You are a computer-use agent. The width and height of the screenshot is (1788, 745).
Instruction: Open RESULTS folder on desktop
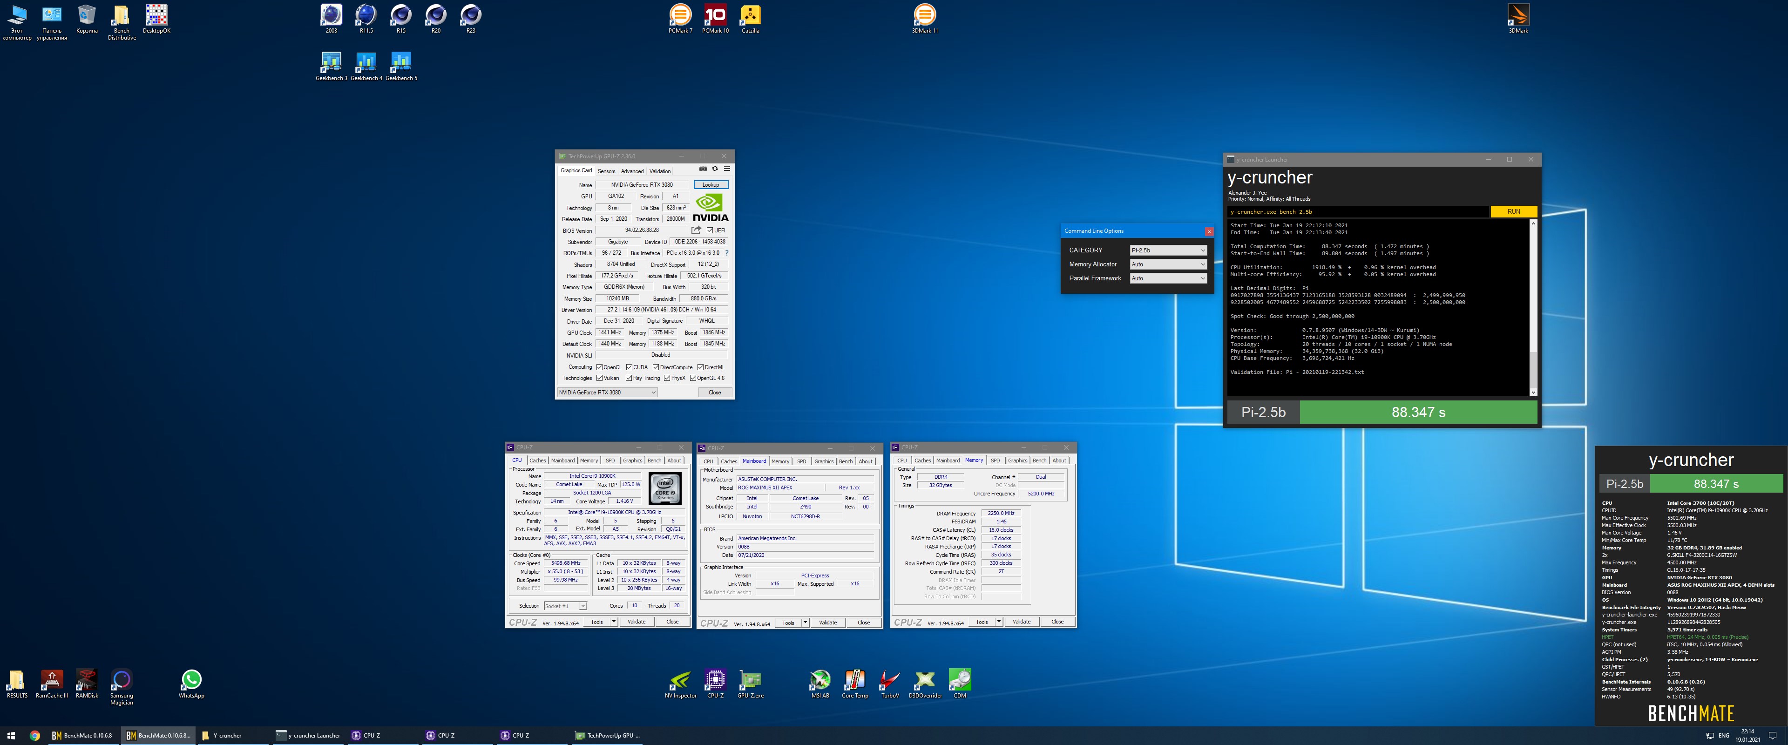click(17, 683)
